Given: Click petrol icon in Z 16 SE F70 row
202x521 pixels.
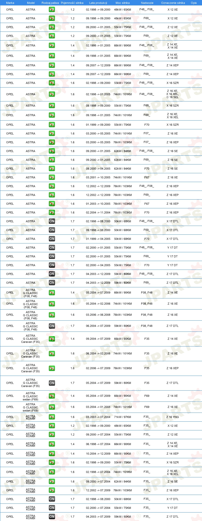Looking at the screenshot, I should click(x=52, y=169).
